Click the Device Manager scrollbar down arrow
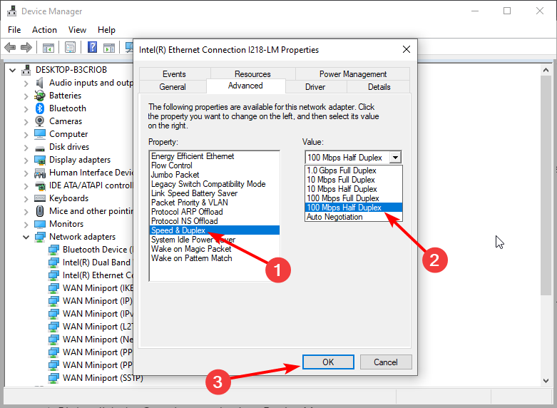The height and width of the screenshot is (408, 557). pos(546,381)
